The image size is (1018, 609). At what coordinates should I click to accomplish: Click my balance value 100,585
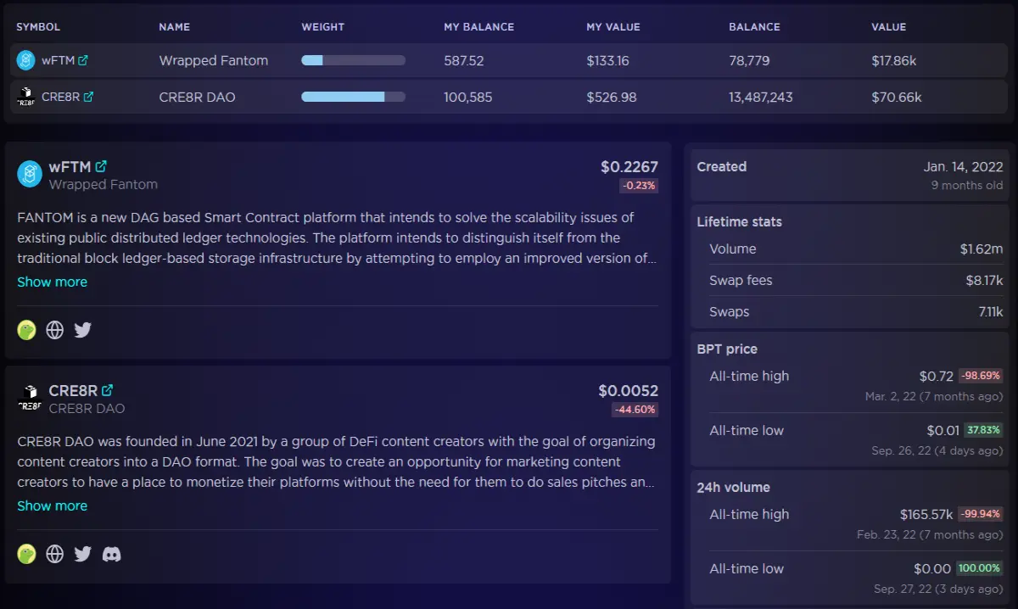tap(469, 98)
